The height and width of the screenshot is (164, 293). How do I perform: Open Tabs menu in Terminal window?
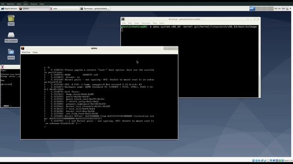click(155, 23)
